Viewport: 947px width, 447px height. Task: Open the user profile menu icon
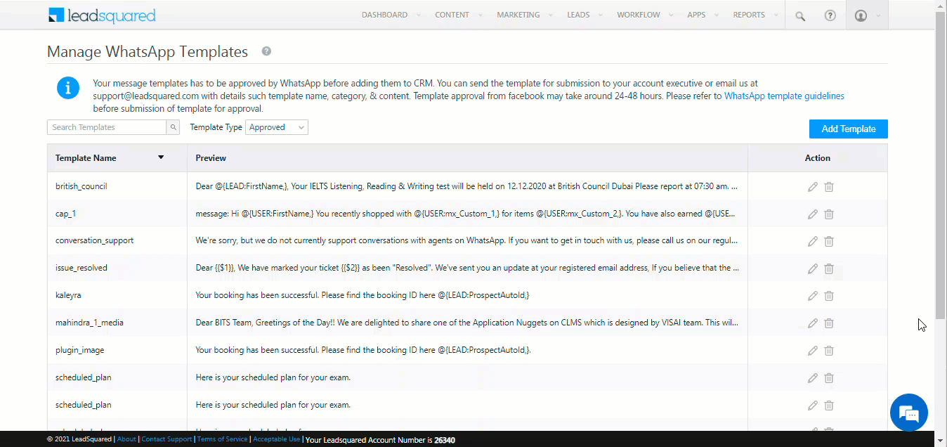(861, 15)
